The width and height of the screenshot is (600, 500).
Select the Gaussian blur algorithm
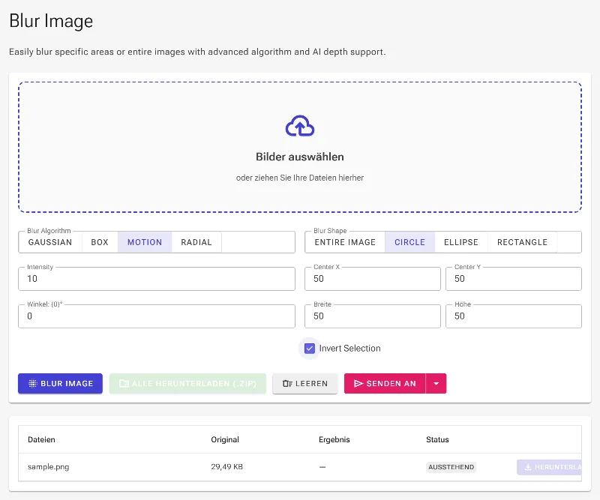[x=50, y=242]
